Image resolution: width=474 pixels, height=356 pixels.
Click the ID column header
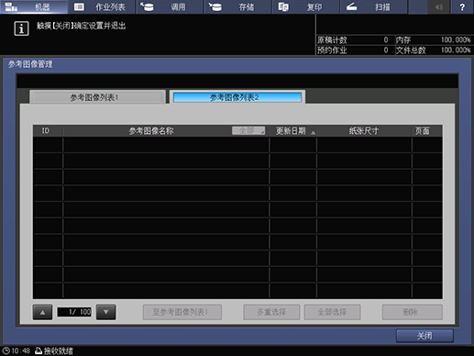click(x=46, y=131)
